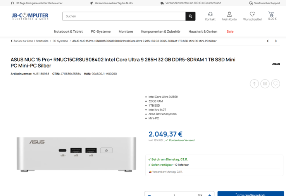
Task: Click the GTIN 4711636475884 text
Action: pos(66,74)
